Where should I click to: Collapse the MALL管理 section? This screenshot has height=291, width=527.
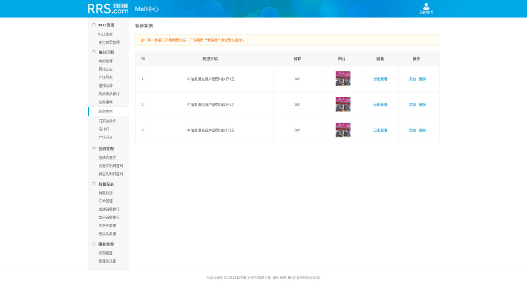94,25
